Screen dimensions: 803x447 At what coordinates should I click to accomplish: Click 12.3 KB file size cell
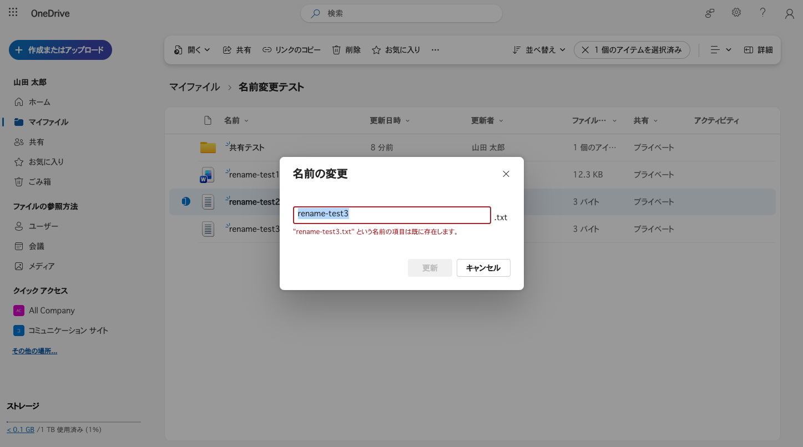[588, 175]
